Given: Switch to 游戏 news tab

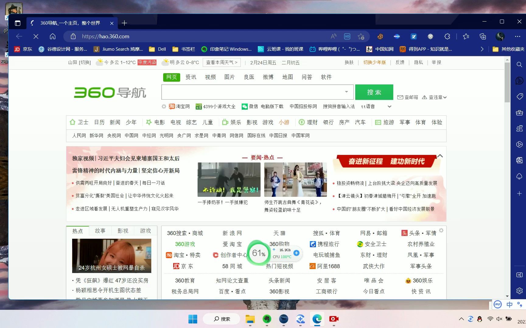Looking at the screenshot, I should tap(146, 231).
